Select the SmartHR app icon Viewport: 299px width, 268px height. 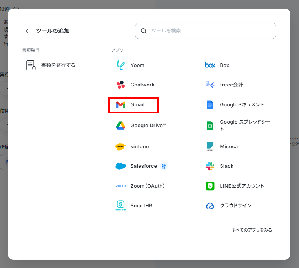120,206
